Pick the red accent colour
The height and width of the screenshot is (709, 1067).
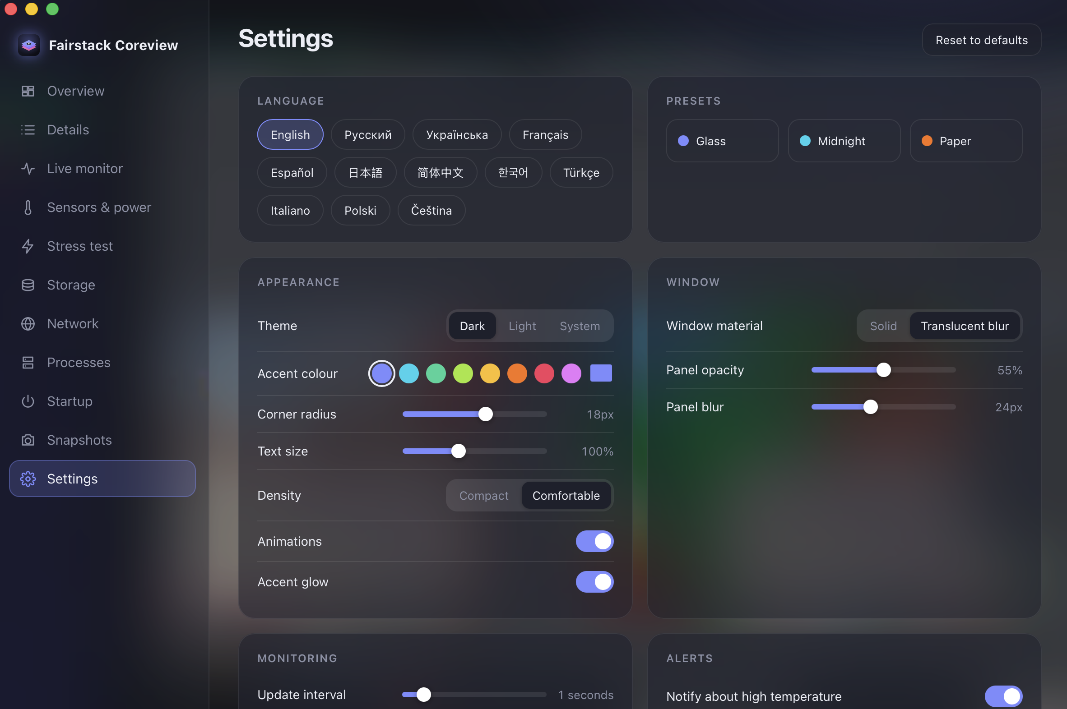[544, 373]
